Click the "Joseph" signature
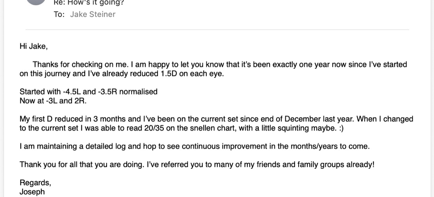 [x=32, y=192]
